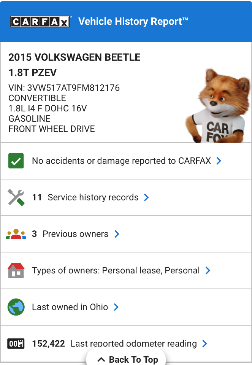The width and height of the screenshot is (252, 365).
Task: Expand odometer reading chevron arrow
Action: 205,344
